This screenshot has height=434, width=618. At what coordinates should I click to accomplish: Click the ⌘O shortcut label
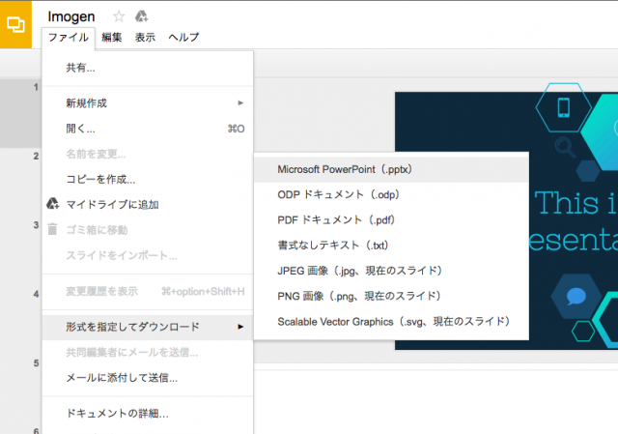point(236,129)
